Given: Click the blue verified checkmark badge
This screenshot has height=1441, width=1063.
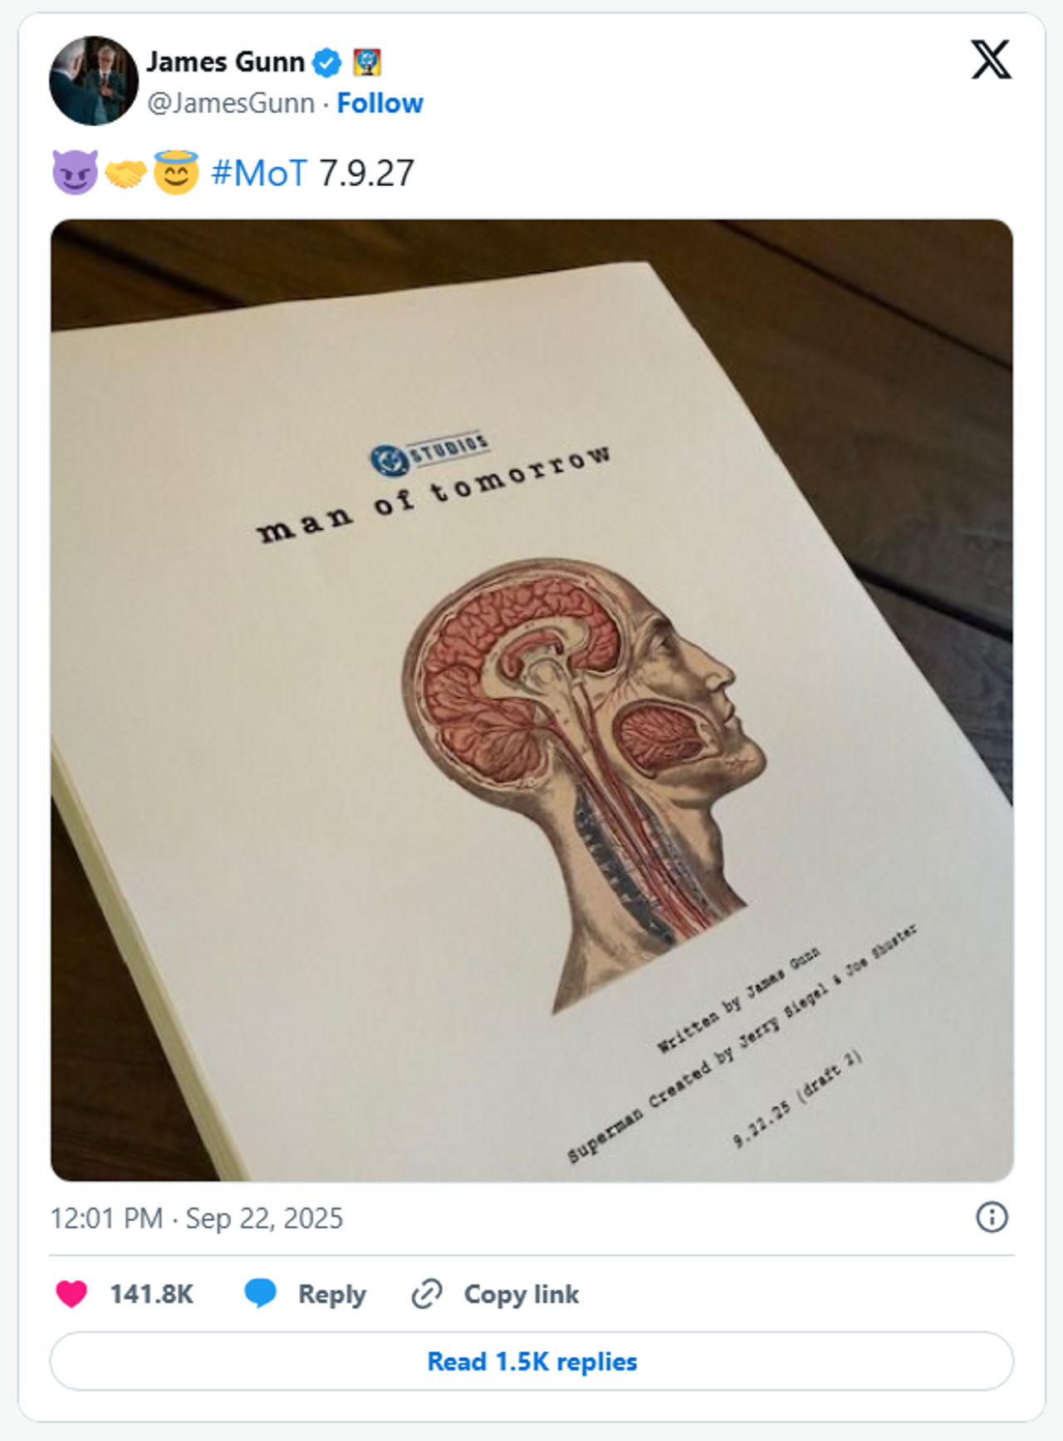Looking at the screenshot, I should pyautogui.click(x=326, y=62).
